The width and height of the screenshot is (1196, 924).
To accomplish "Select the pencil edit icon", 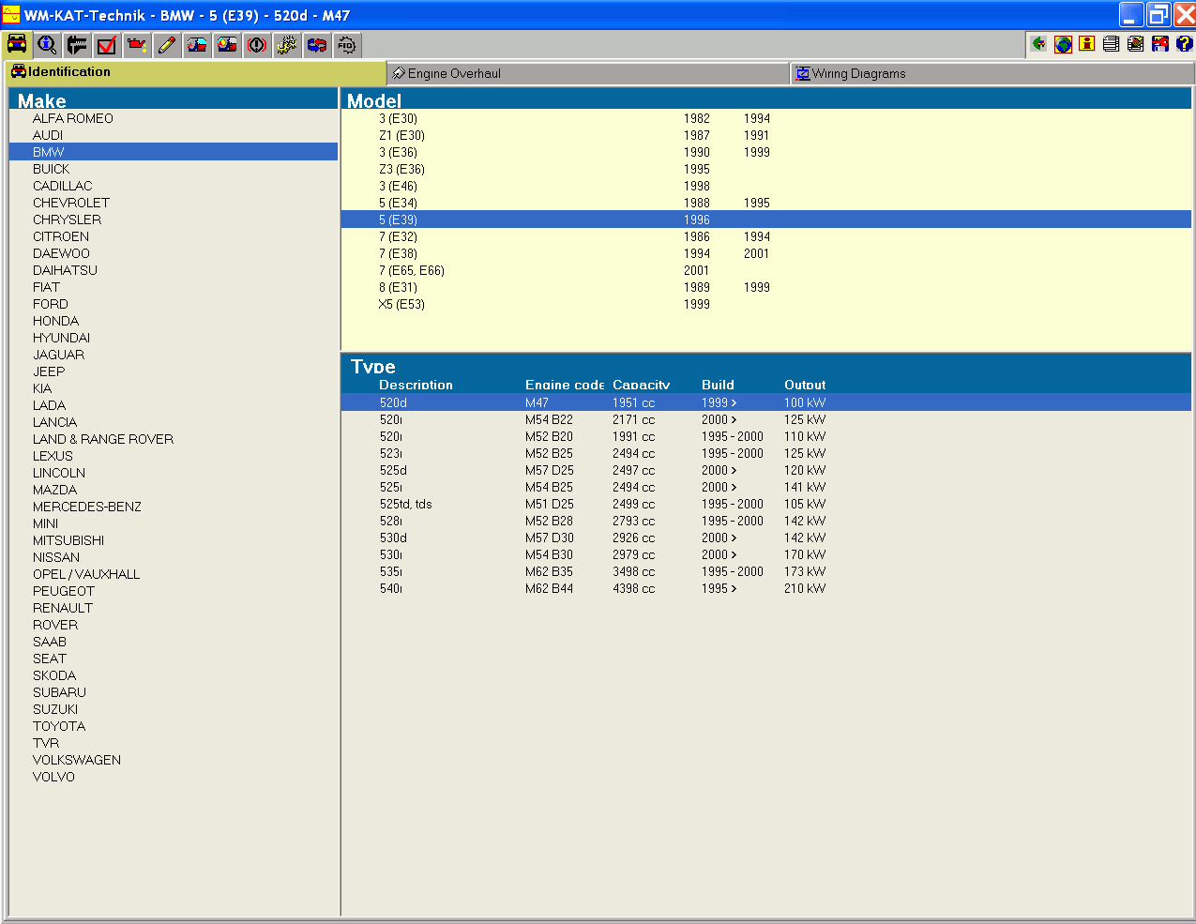I will (x=167, y=44).
